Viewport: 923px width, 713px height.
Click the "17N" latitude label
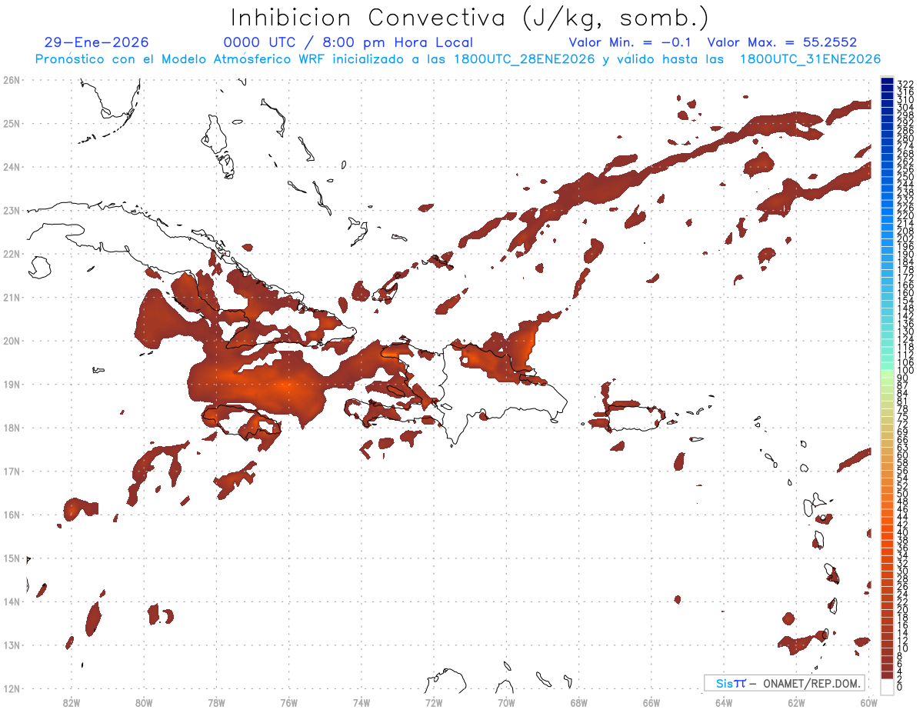point(12,471)
